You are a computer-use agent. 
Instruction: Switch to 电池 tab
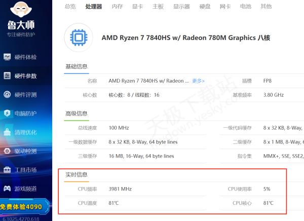pyautogui.click(x=246, y=7)
